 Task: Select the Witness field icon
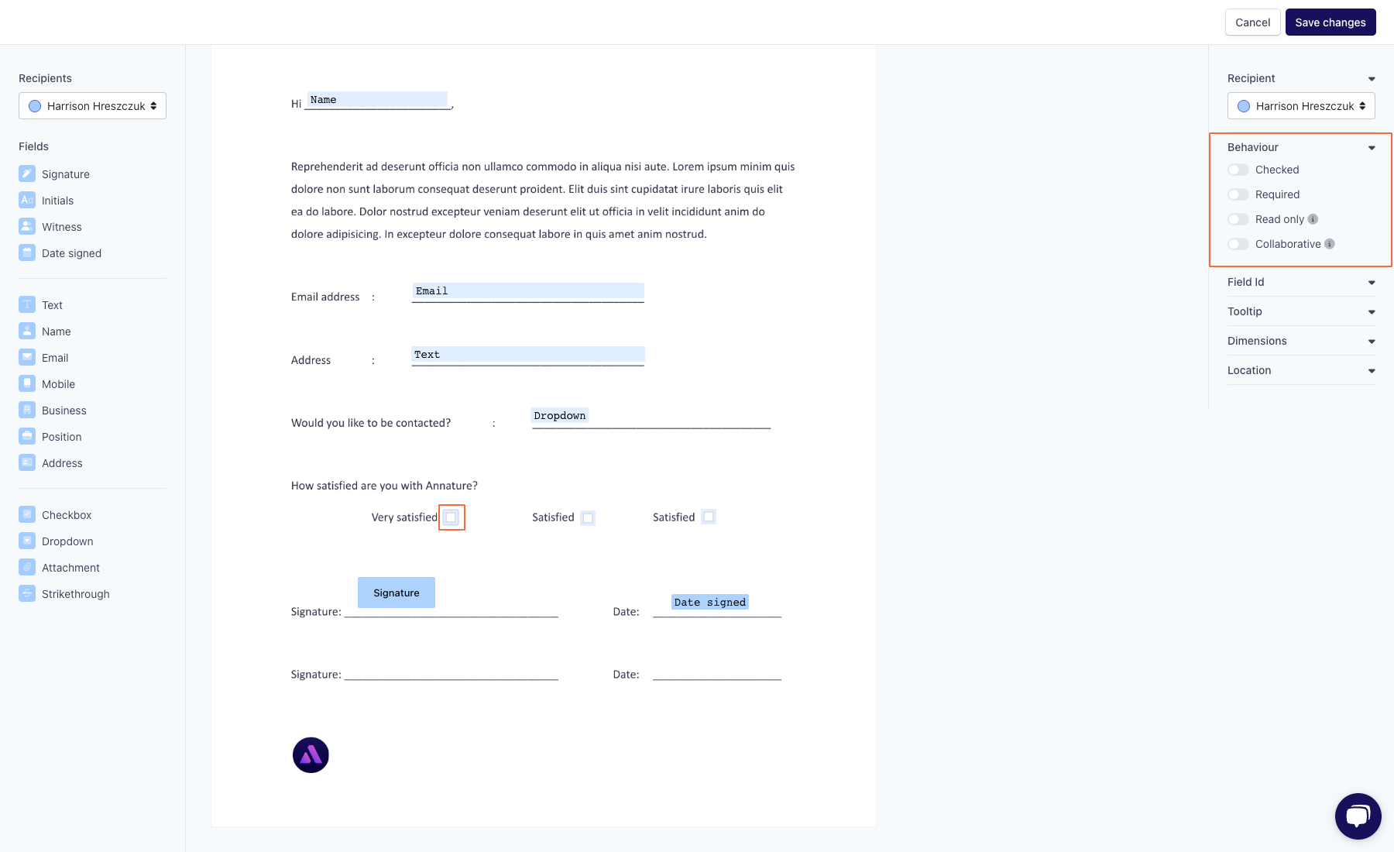tap(26, 226)
